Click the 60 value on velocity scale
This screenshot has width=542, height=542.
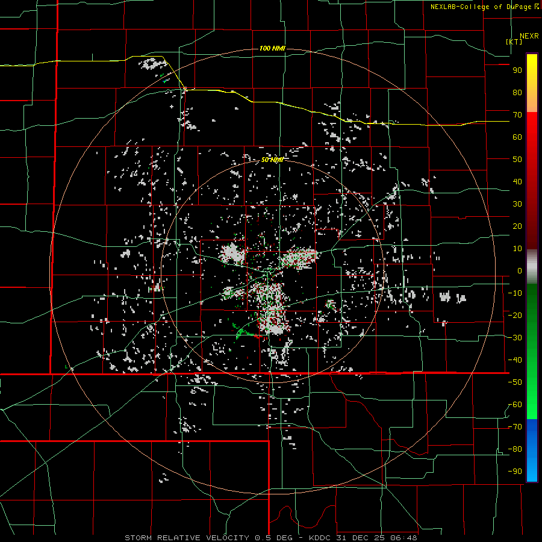pos(517,137)
